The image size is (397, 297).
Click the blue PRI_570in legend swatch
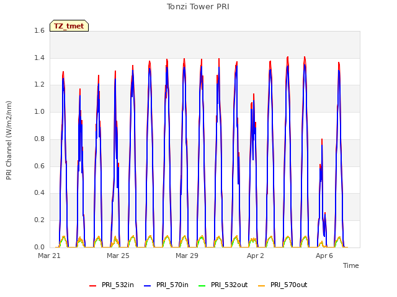click(x=148, y=286)
